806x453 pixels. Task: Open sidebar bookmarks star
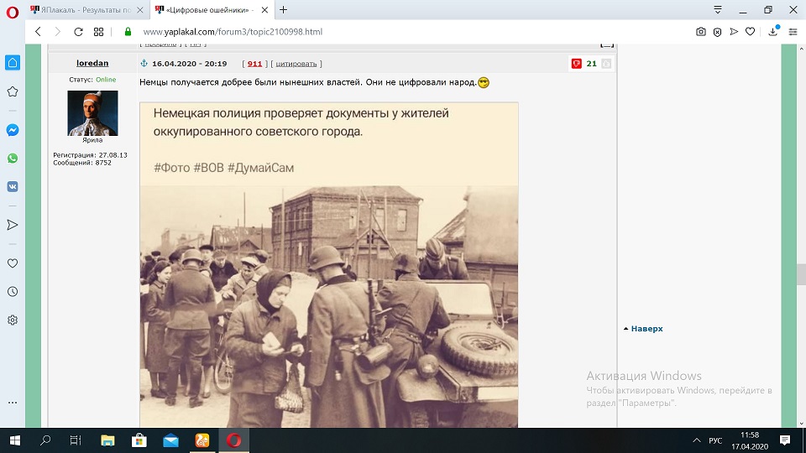tap(13, 91)
